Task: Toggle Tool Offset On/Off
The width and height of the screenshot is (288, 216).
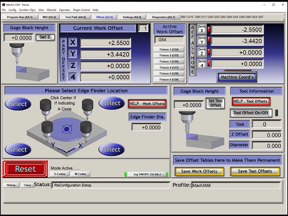Action: (x=251, y=113)
